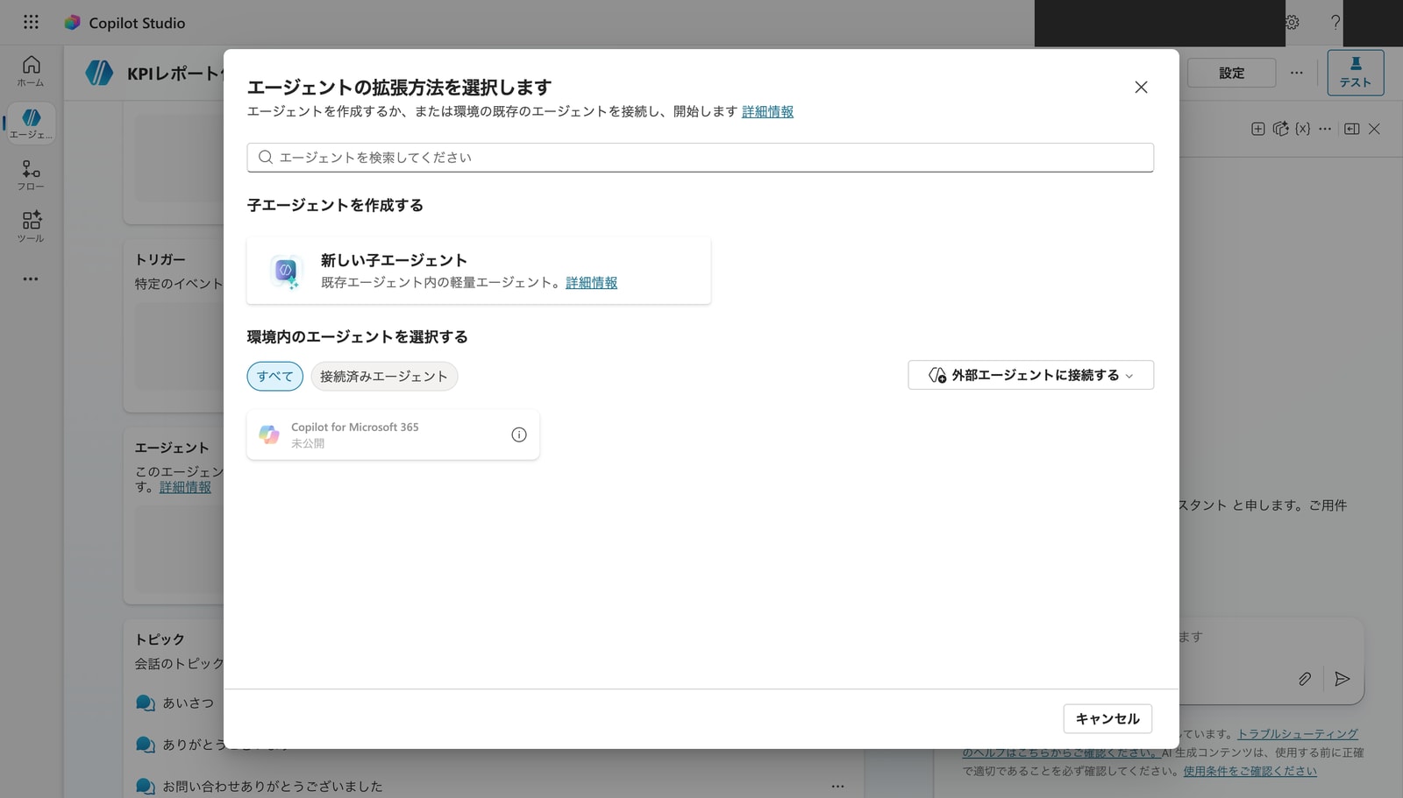Viewport: 1403px width, 798px height.
Task: Open the ellipsis menu next to 設定
Action: tap(1296, 73)
